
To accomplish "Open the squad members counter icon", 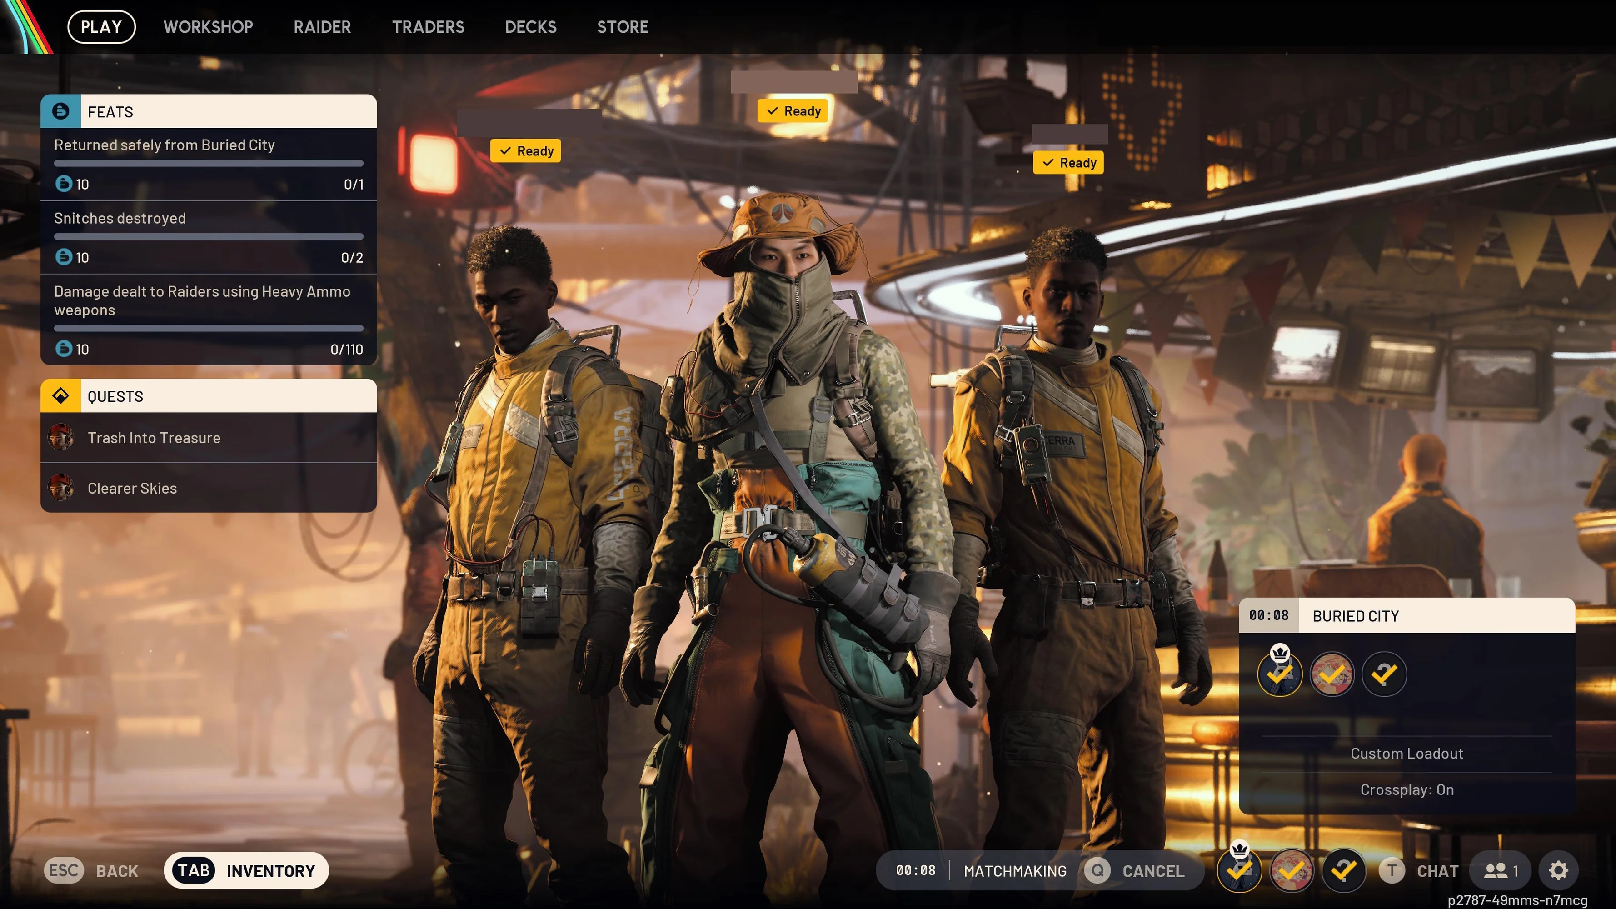I will tap(1501, 871).
